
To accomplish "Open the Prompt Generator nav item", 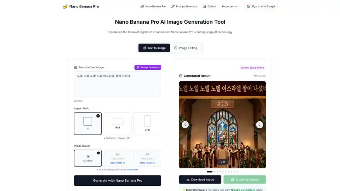I will (184, 6).
